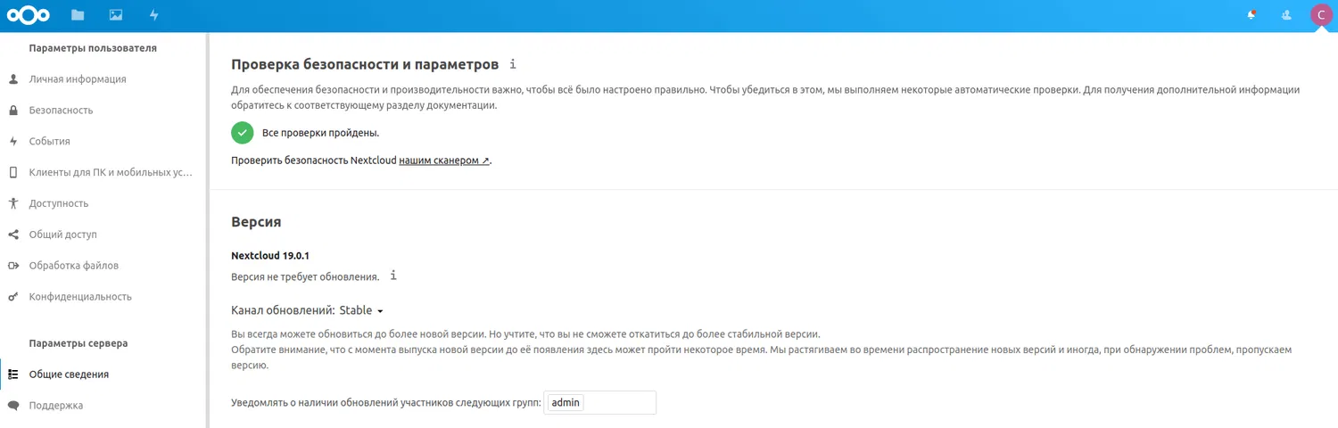Image resolution: width=1338 pixels, height=428 pixels.
Task: Click the Параметры пользователя heading
Action: click(93, 48)
